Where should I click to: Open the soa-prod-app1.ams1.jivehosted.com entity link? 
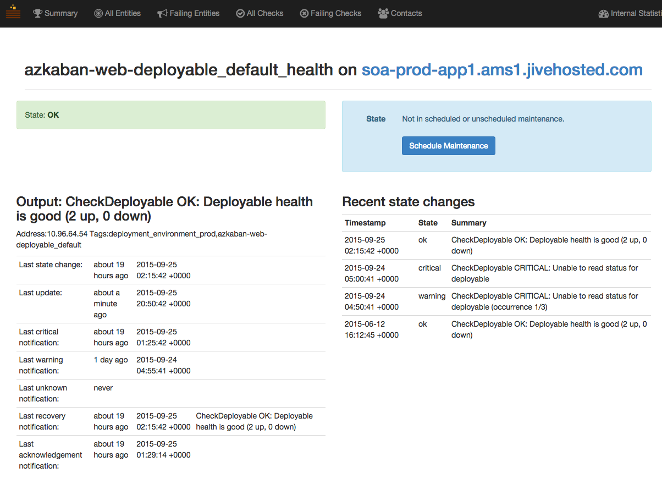[502, 70]
